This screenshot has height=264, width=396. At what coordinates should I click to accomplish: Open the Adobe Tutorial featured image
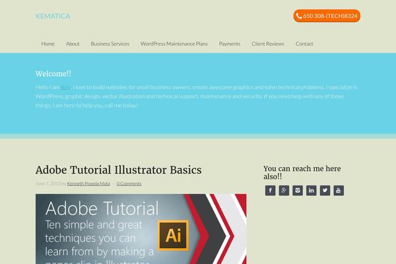(x=141, y=229)
